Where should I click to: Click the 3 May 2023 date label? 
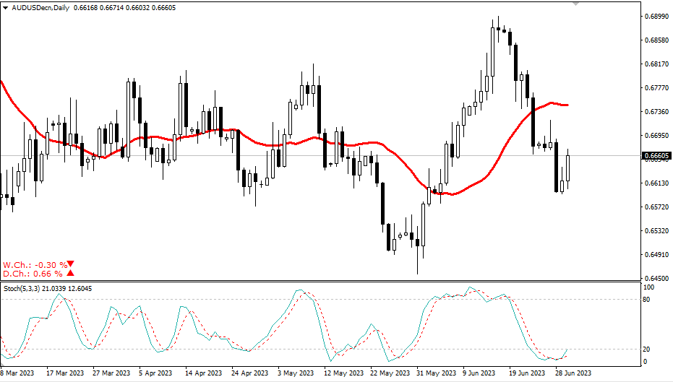[295, 373]
